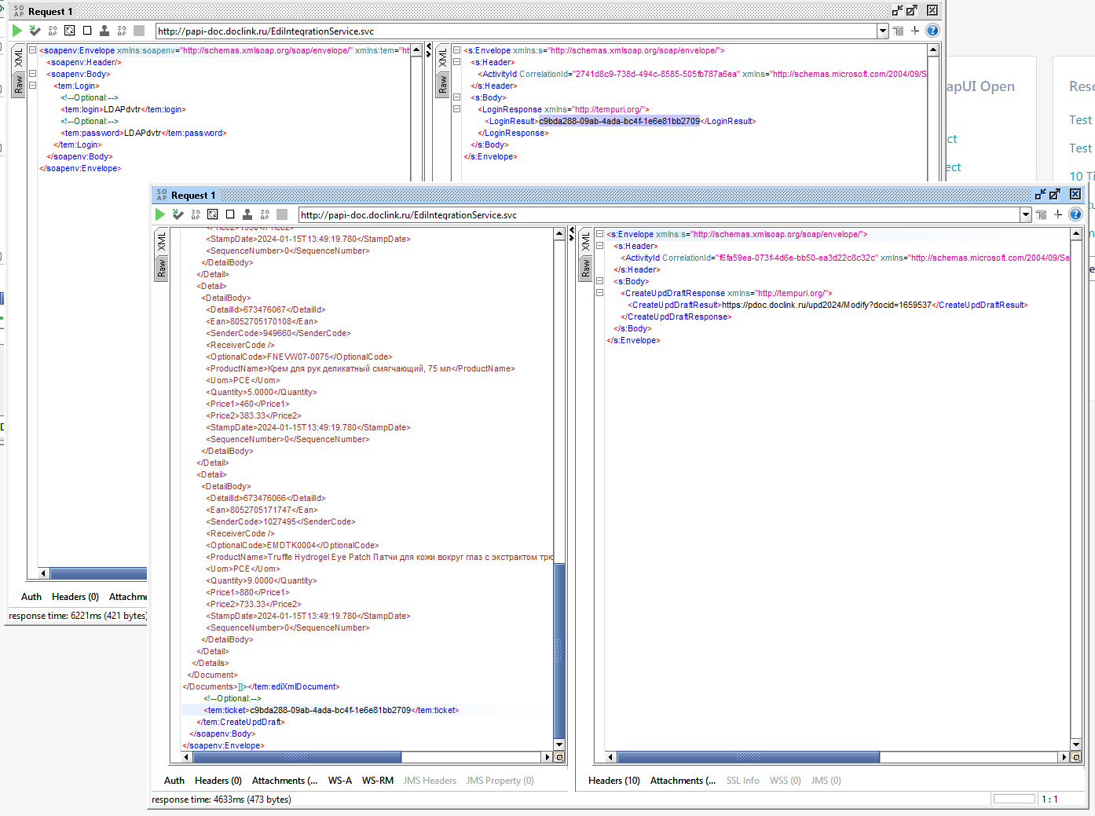
Task: Switch front request editor to Raw view
Action: pyautogui.click(x=162, y=269)
